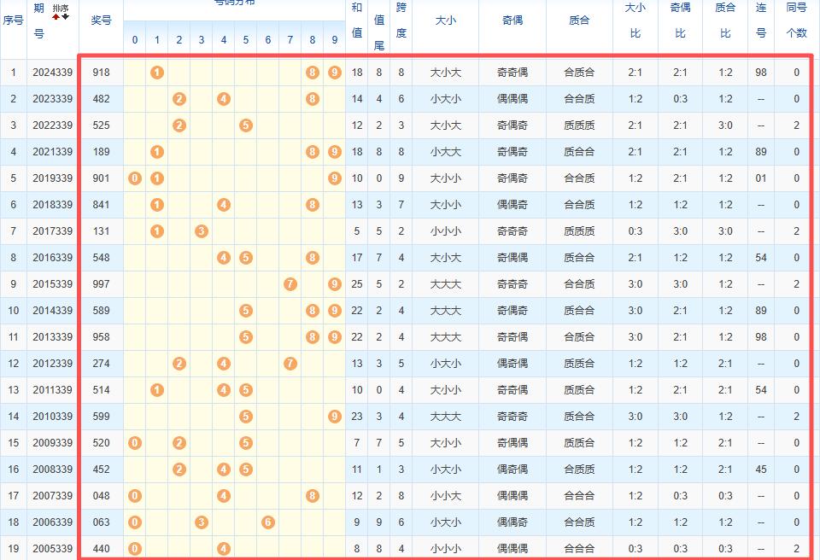Select orange ball 6 in row 2006339

click(268, 522)
